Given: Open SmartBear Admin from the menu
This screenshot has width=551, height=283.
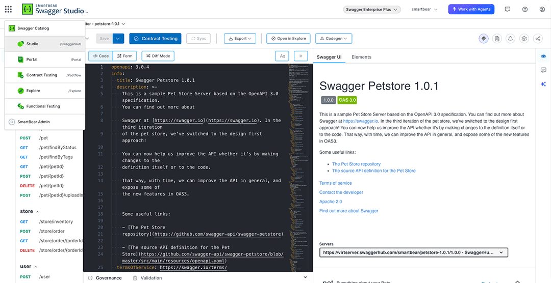Looking at the screenshot, I should (x=45, y=122).
